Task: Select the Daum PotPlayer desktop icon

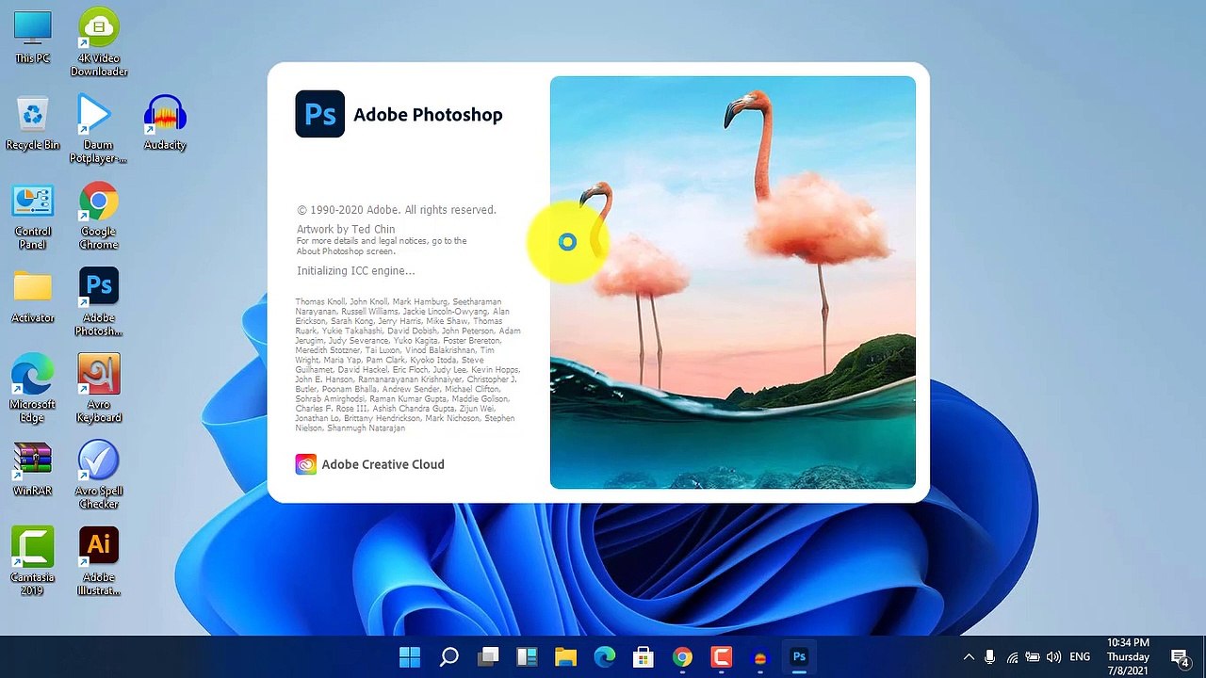Action: 96,115
